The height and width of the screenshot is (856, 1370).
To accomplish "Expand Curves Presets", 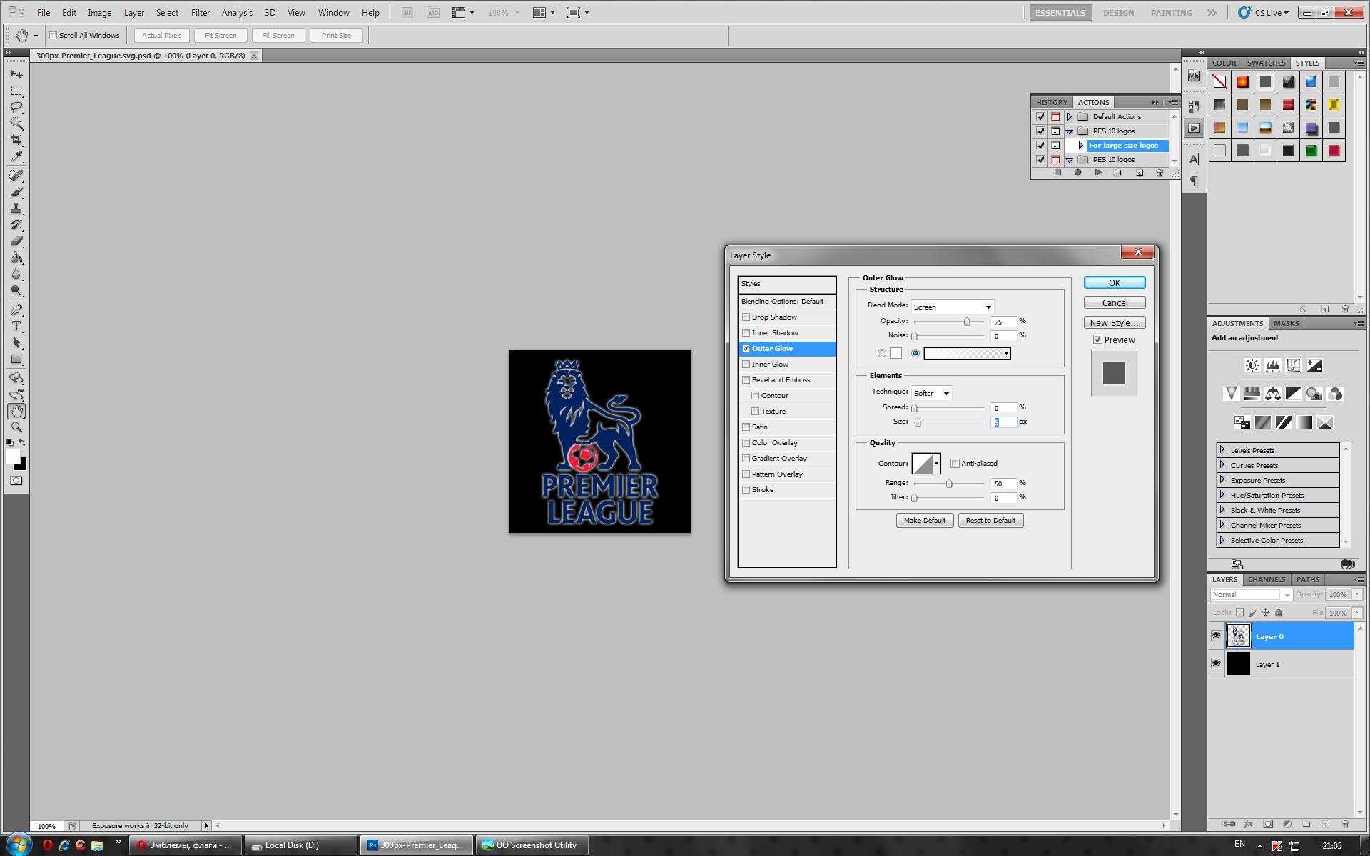I will 1222,465.
